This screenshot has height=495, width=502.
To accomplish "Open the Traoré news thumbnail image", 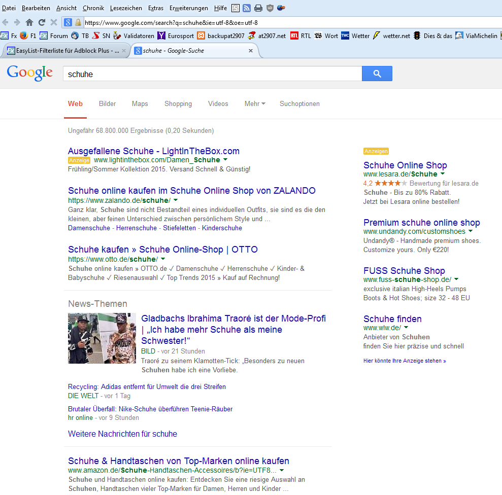I will [102, 338].
